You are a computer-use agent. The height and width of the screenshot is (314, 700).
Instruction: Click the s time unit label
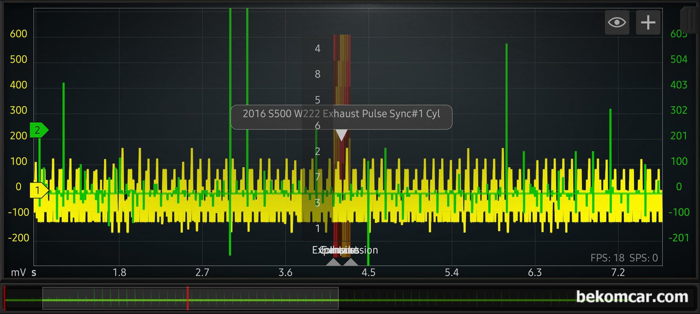click(x=34, y=273)
